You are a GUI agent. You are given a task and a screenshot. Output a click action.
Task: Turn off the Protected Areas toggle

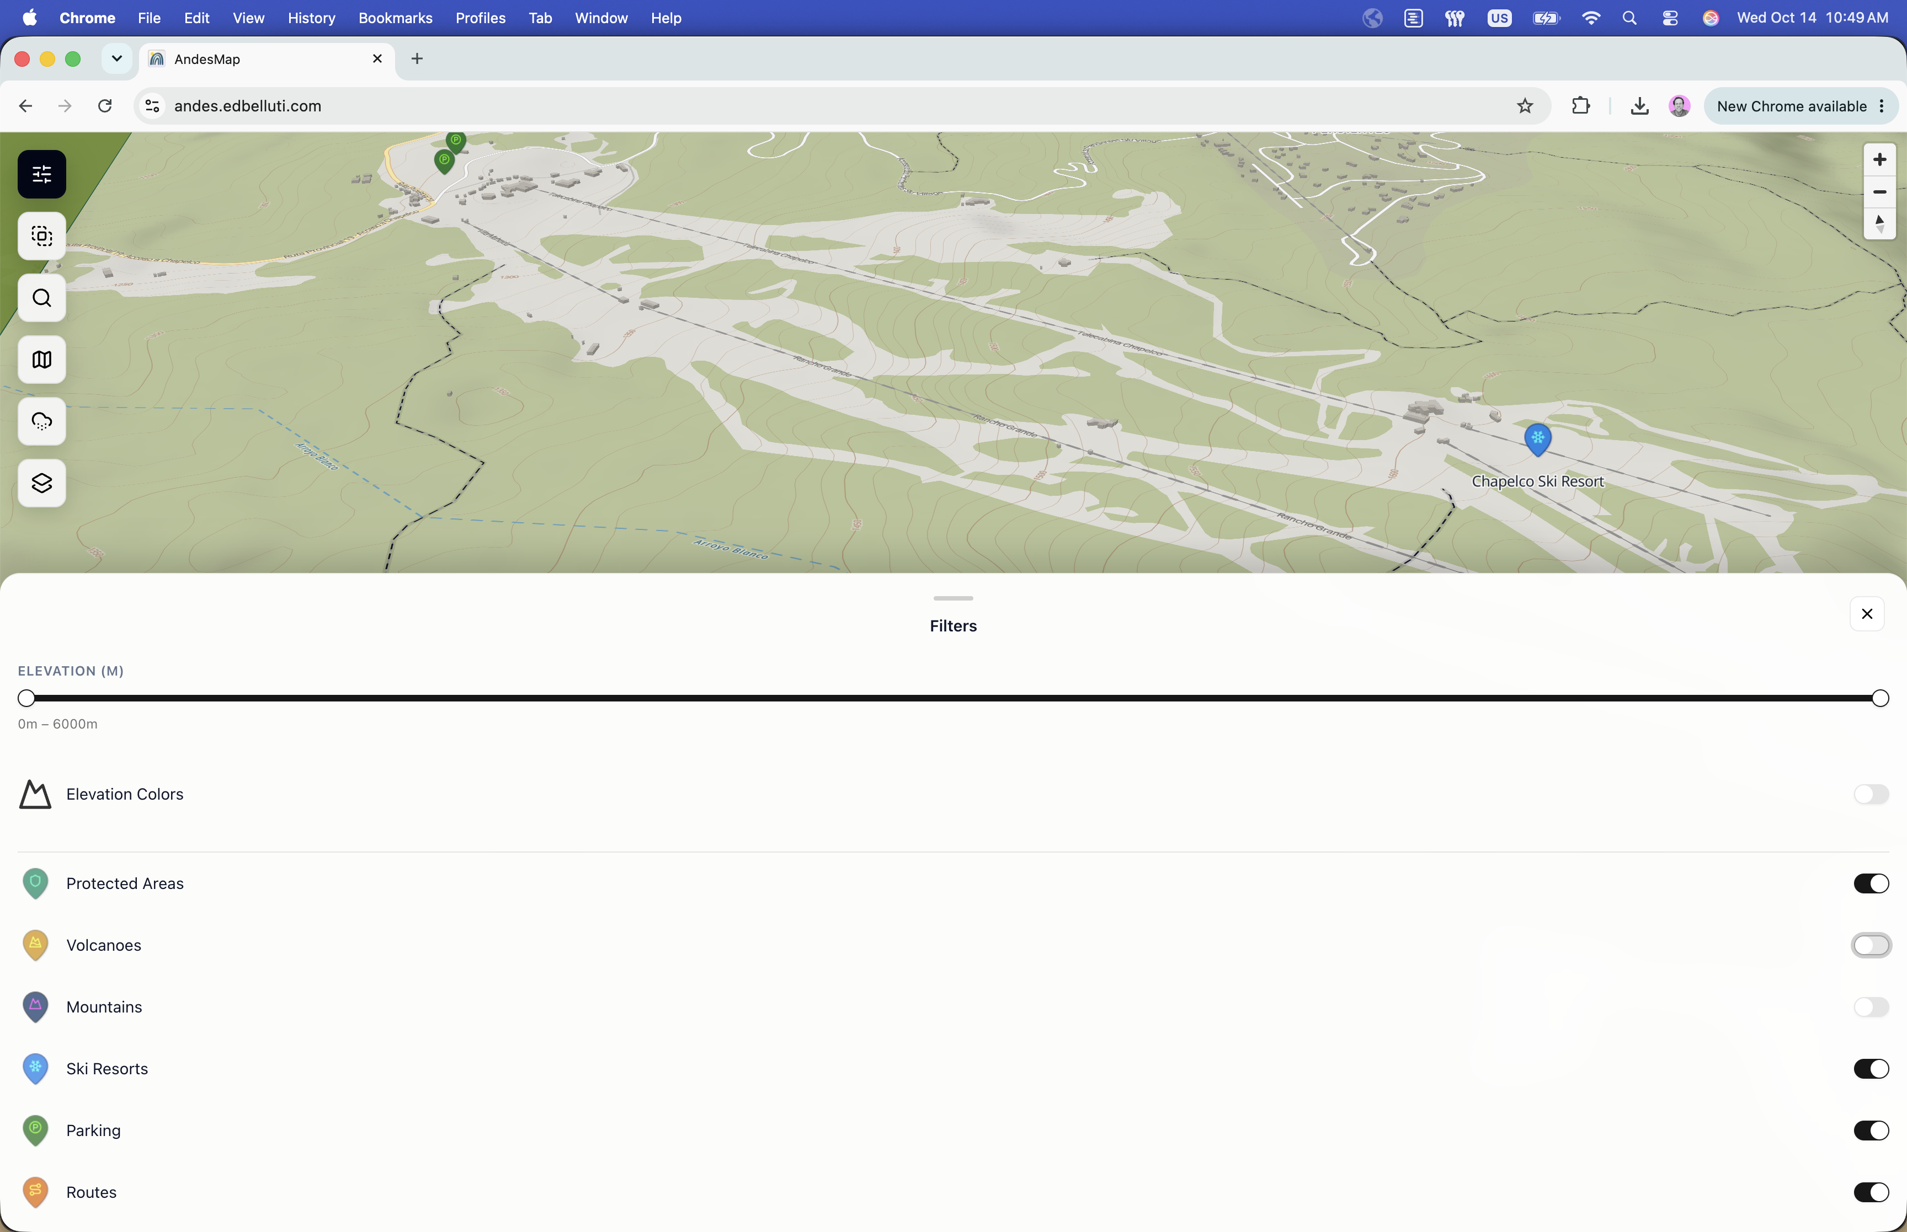point(1871,883)
